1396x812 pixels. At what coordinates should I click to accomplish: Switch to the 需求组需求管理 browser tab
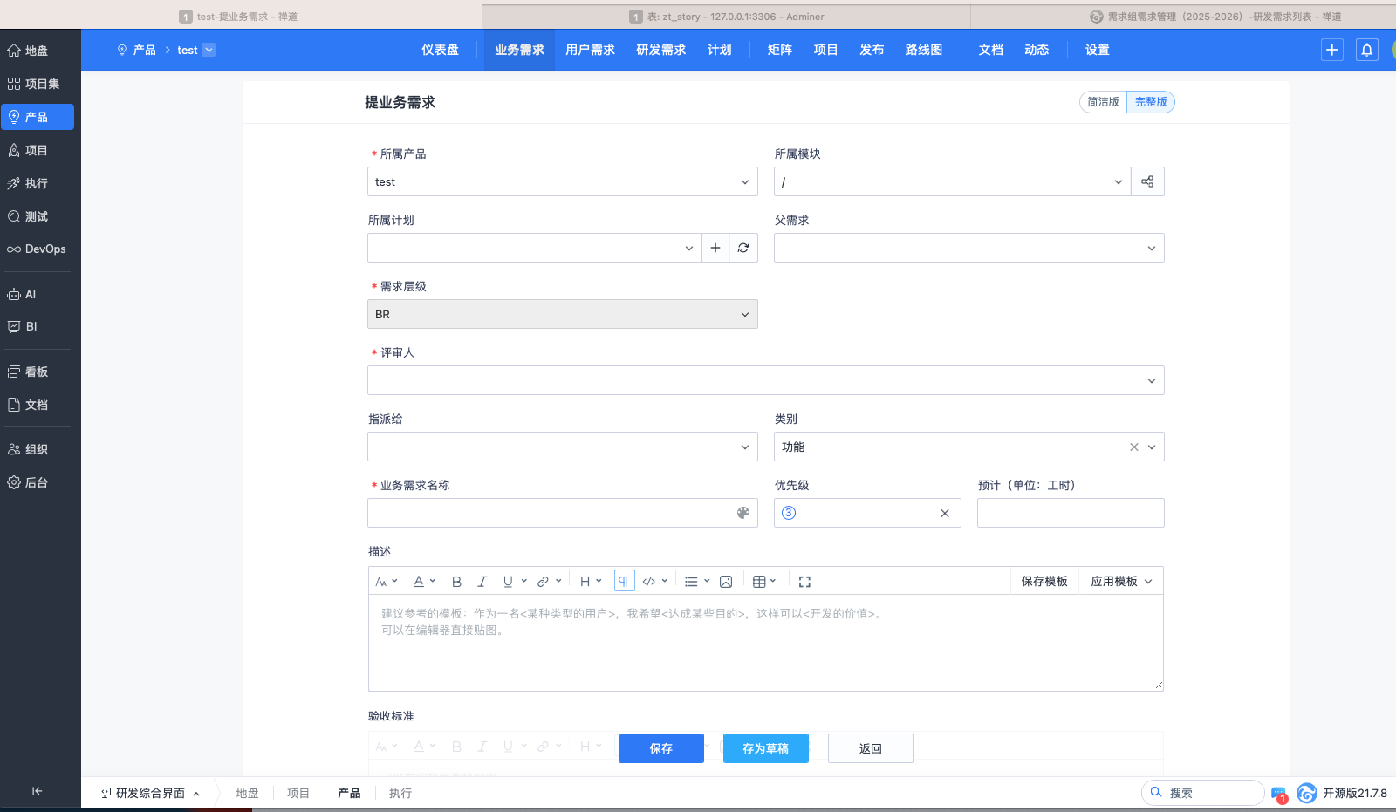1215,17
